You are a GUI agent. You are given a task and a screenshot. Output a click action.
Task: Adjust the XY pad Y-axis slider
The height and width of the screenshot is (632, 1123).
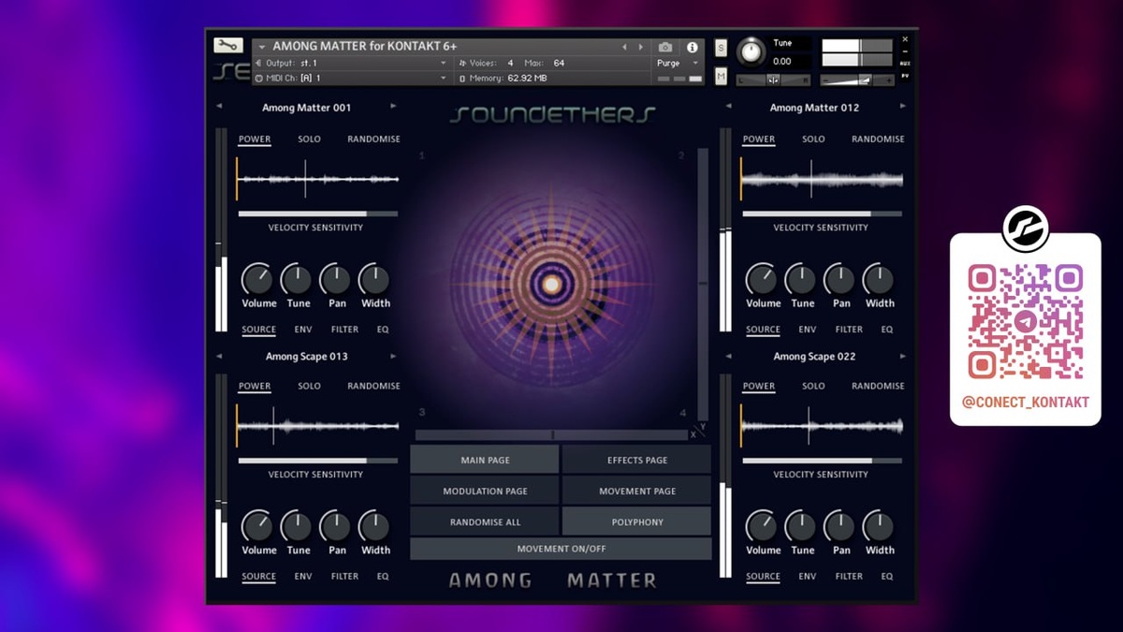click(x=703, y=285)
